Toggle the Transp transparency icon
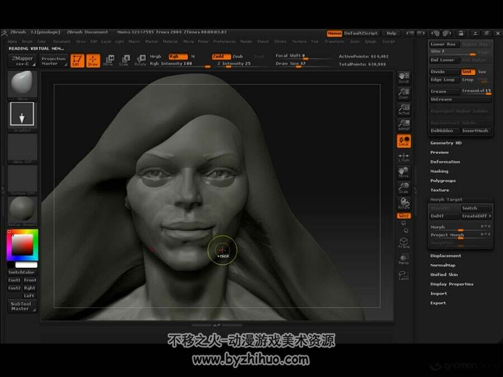The height and width of the screenshot is (377, 503). click(404, 259)
